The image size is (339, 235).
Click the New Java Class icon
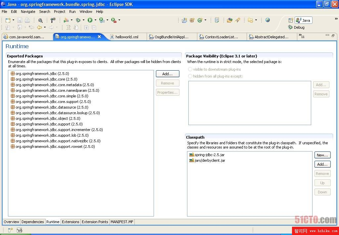(x=200, y=20)
